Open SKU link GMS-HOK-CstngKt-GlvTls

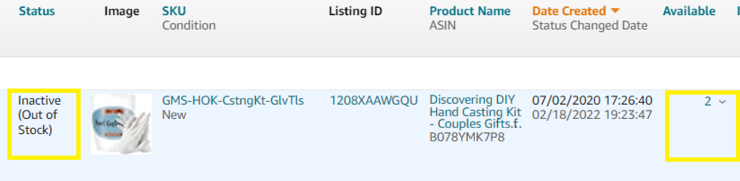click(233, 100)
